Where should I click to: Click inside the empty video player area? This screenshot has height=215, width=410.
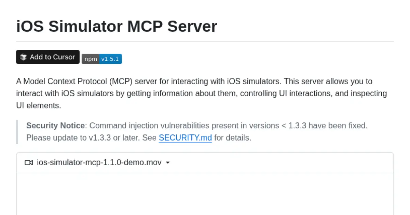click(x=205, y=195)
